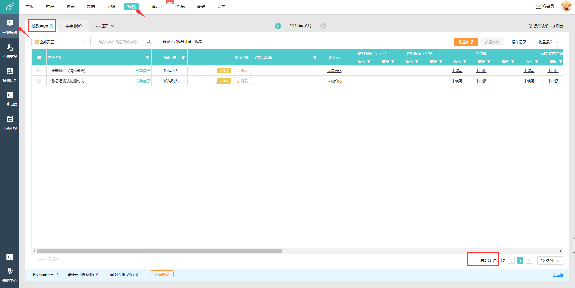Open the 江西 region dropdown

[x=105, y=26]
